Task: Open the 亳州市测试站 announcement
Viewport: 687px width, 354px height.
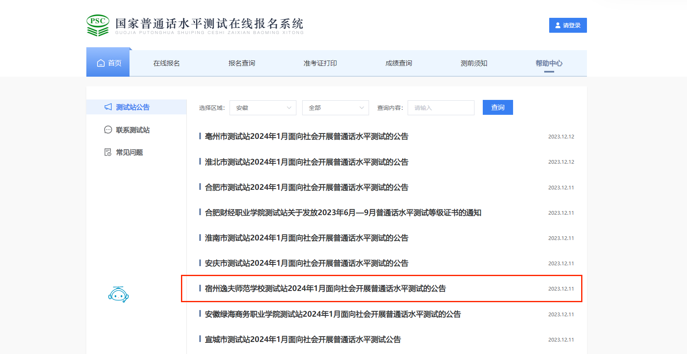Action: pos(306,136)
